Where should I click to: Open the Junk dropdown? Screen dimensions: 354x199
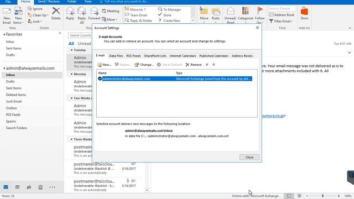[x=35, y=22]
